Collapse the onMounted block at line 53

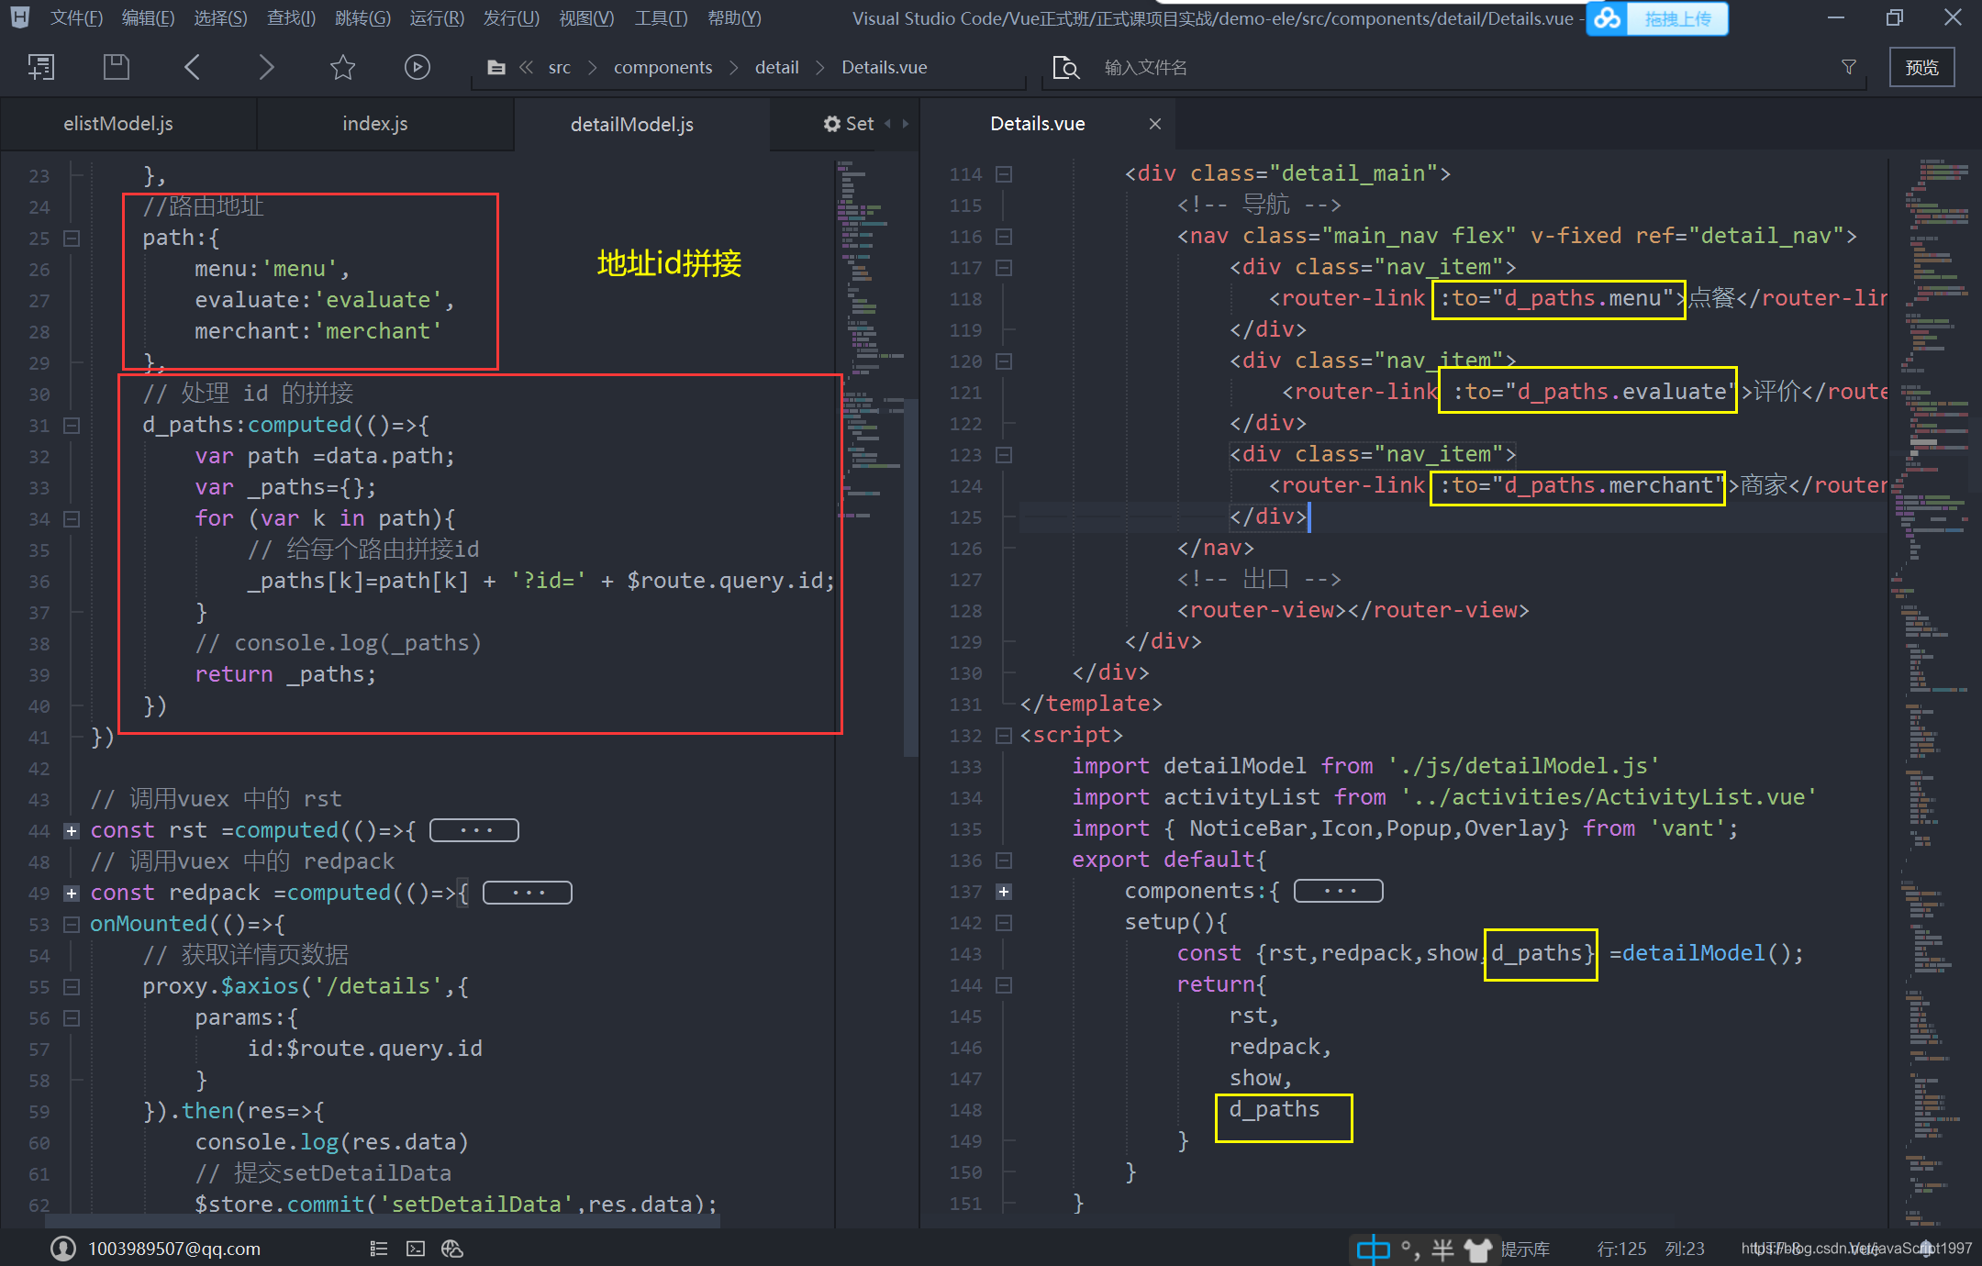coord(72,925)
